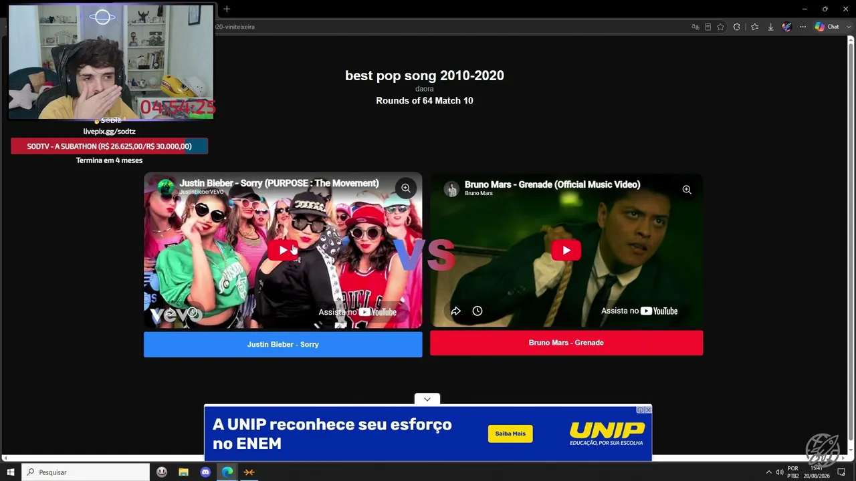Click the Pesquisar taskbar search box
This screenshot has height=481, width=856.
(86, 472)
